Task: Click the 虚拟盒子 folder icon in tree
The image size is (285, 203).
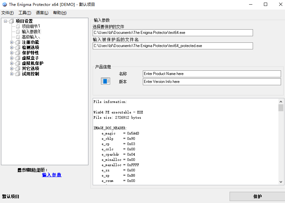Action: coord(18,58)
